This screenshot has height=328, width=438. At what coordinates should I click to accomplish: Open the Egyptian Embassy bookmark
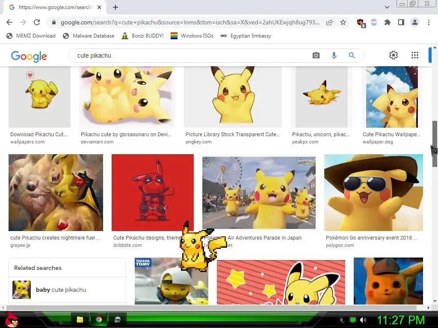(x=246, y=36)
